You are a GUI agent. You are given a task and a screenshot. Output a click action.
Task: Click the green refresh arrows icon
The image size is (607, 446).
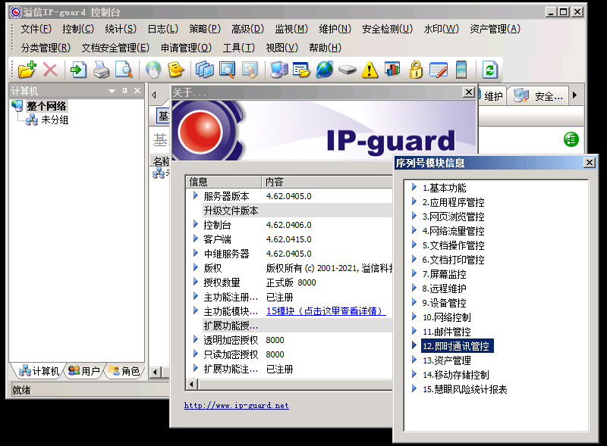coord(489,70)
